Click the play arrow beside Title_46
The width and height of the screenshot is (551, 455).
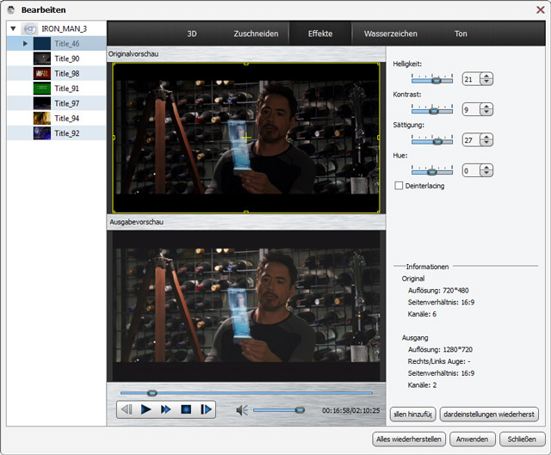[x=25, y=44]
